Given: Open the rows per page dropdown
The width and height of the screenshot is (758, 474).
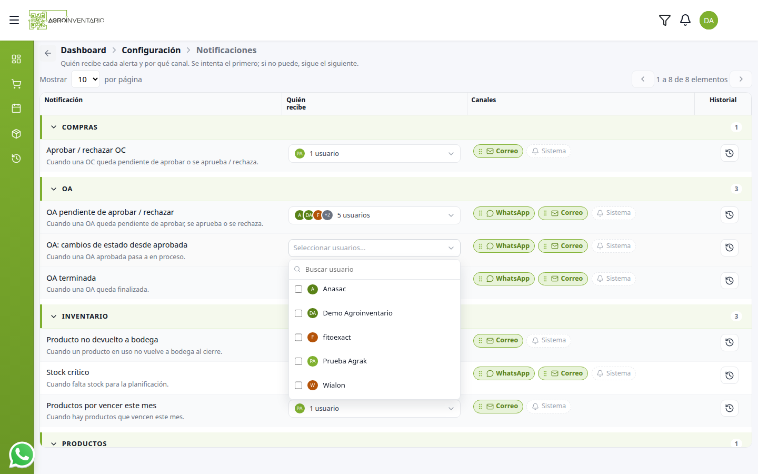Looking at the screenshot, I should tap(85, 80).
